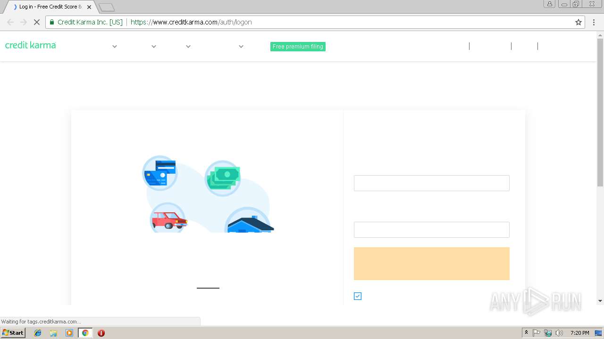Open a new browser tab

click(x=107, y=8)
